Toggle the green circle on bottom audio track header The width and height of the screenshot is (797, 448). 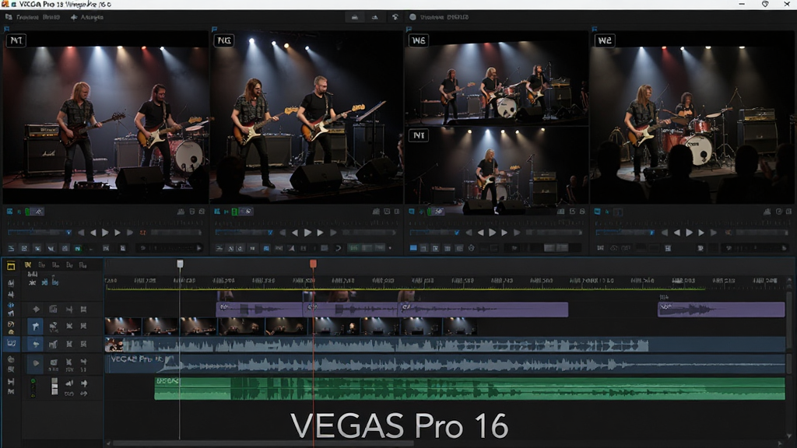(x=33, y=381)
